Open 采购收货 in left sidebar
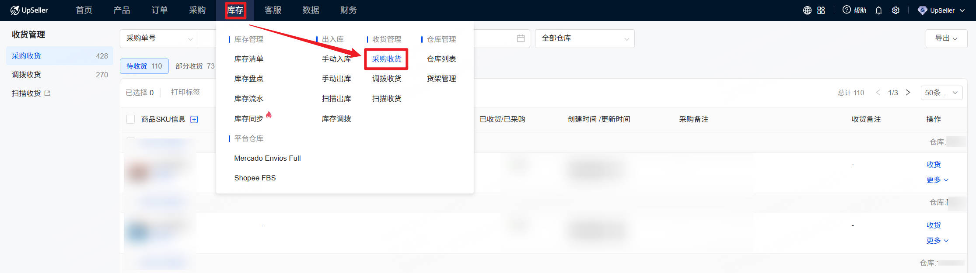 click(x=59, y=56)
